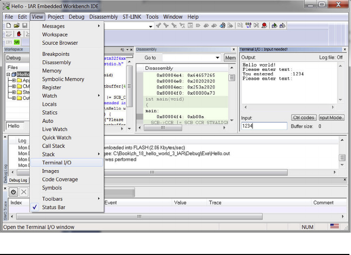Click the SWO trace clear X icon
The height and width of the screenshot is (255, 351).
[x=23, y=192]
